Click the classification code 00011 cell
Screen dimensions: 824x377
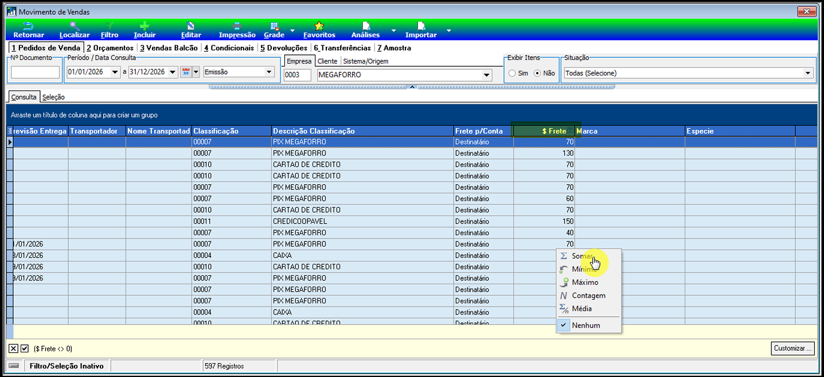click(232, 221)
